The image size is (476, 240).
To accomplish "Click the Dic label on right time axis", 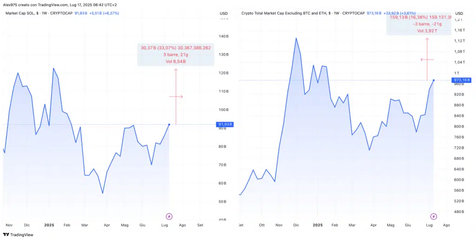I will tap(296, 225).
